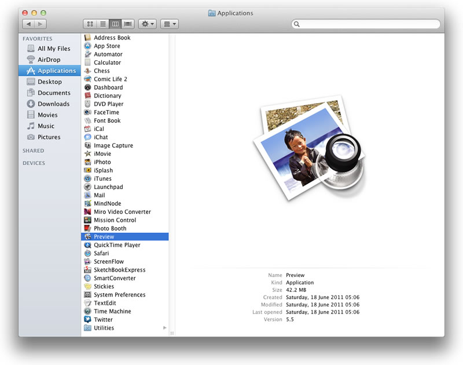
Task: Click the FaceTime app icon
Action: pyautogui.click(x=88, y=112)
